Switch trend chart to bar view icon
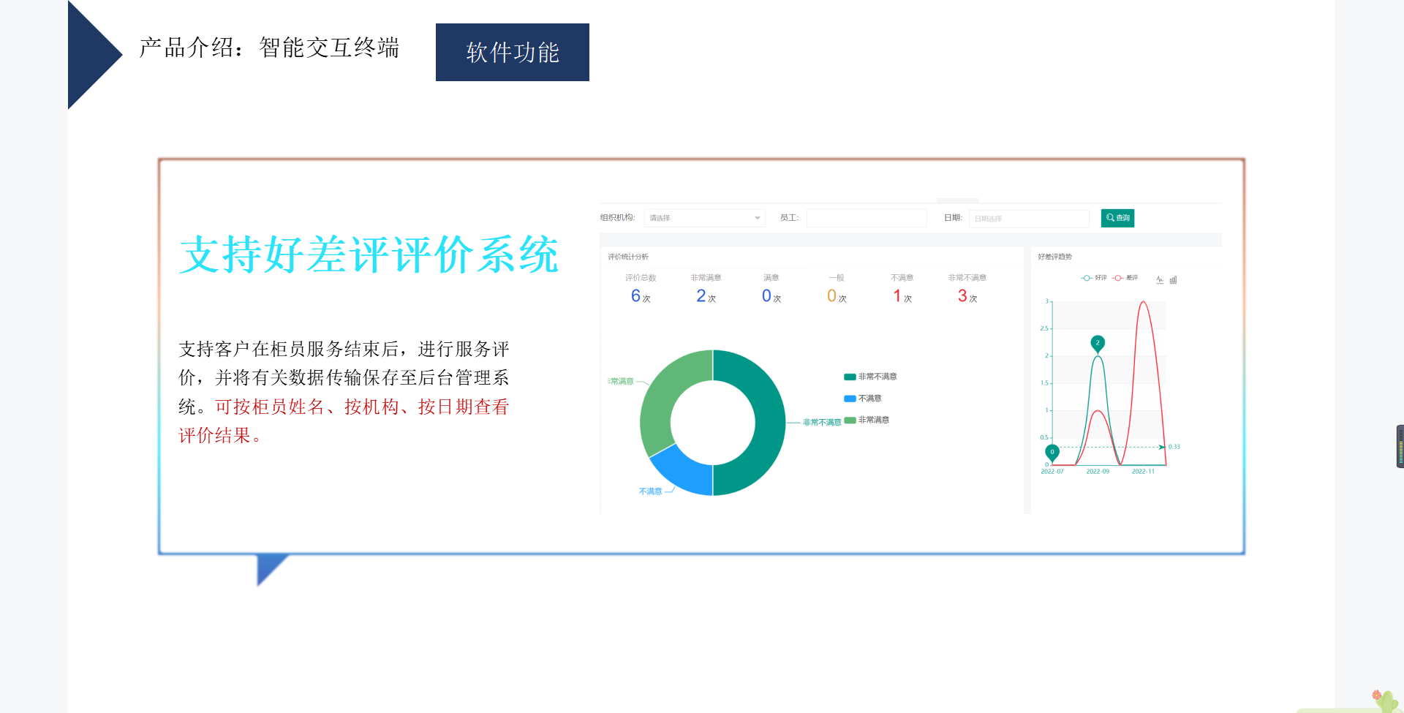Image resolution: width=1404 pixels, height=713 pixels. [x=1173, y=279]
